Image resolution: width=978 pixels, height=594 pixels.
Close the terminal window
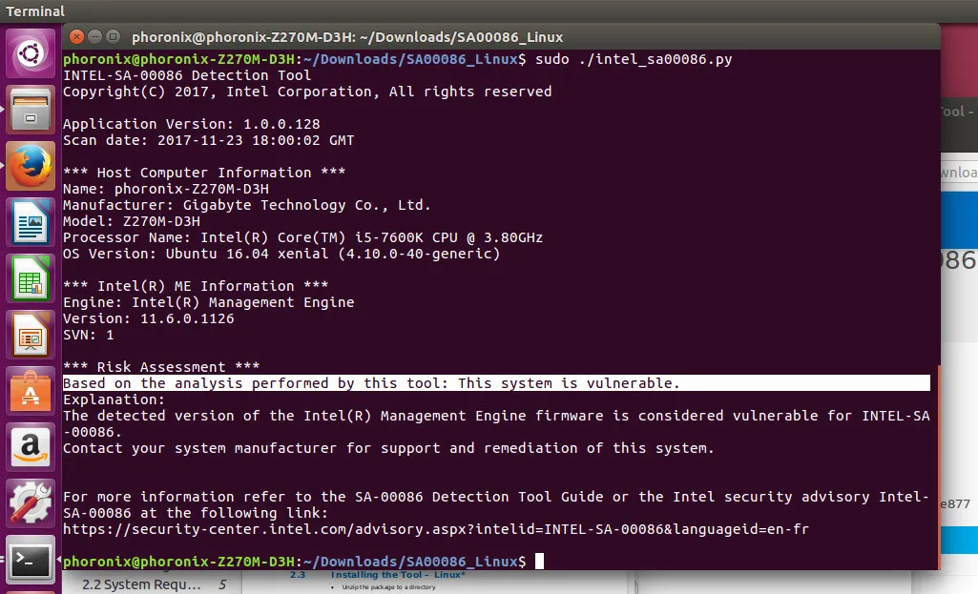coord(76,37)
